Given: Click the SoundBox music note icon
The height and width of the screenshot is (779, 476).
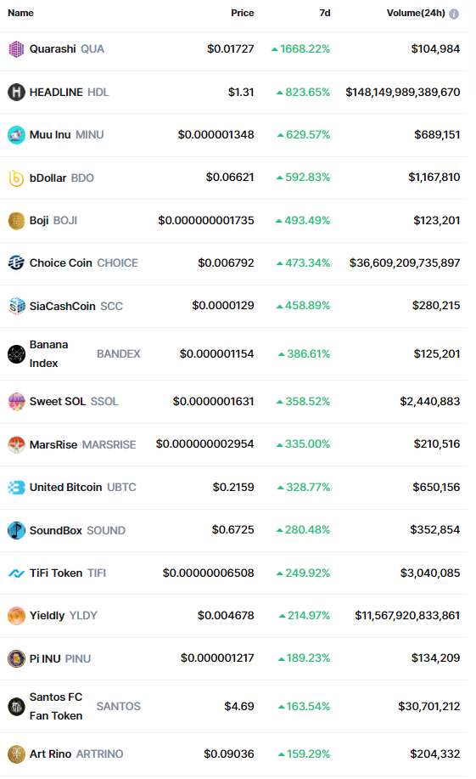Looking at the screenshot, I should (x=16, y=531).
